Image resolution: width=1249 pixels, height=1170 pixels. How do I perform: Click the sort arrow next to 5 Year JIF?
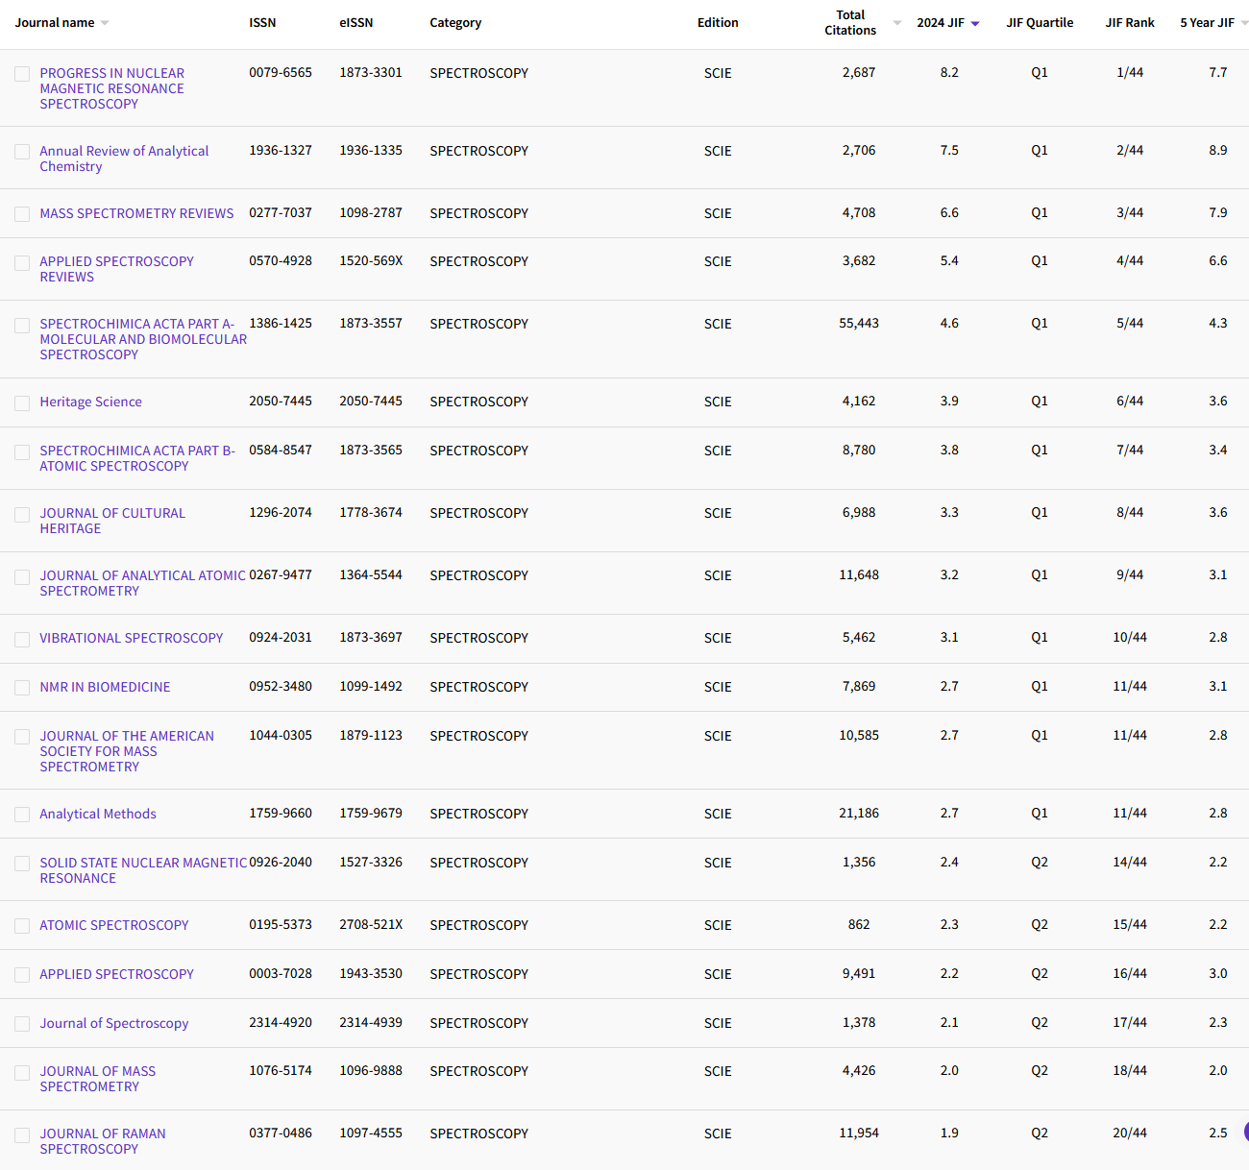pyautogui.click(x=1244, y=22)
